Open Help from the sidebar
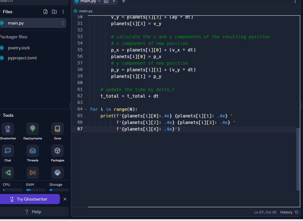Viewport: 303px width, 221px height. point(35,211)
